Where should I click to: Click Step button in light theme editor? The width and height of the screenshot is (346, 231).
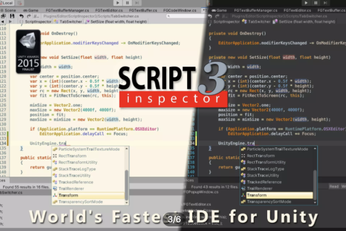tap(137, 3)
